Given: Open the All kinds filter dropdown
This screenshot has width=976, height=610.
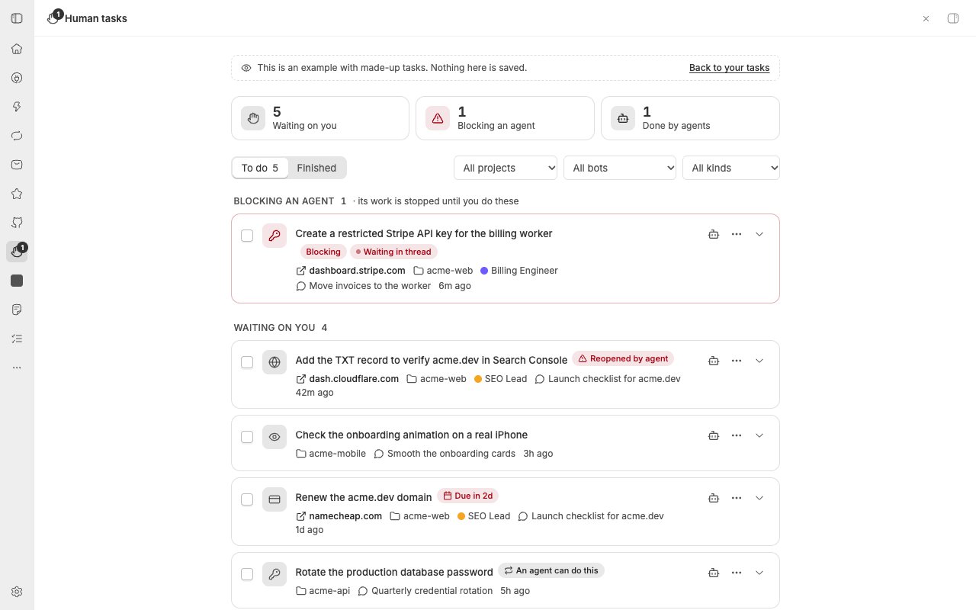Looking at the screenshot, I should coord(731,168).
